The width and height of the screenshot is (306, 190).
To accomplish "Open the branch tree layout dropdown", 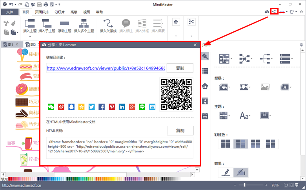I will [x=266, y=59].
